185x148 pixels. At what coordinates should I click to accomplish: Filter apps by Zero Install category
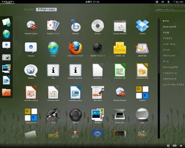click(x=169, y=27)
